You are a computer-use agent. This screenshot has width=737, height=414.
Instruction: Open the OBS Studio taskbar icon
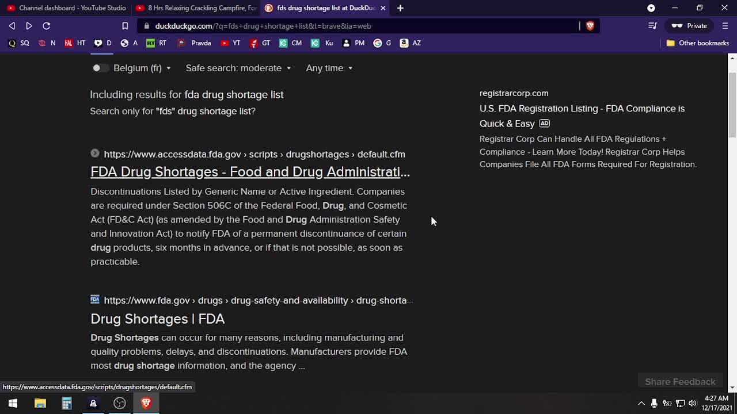[119, 403]
